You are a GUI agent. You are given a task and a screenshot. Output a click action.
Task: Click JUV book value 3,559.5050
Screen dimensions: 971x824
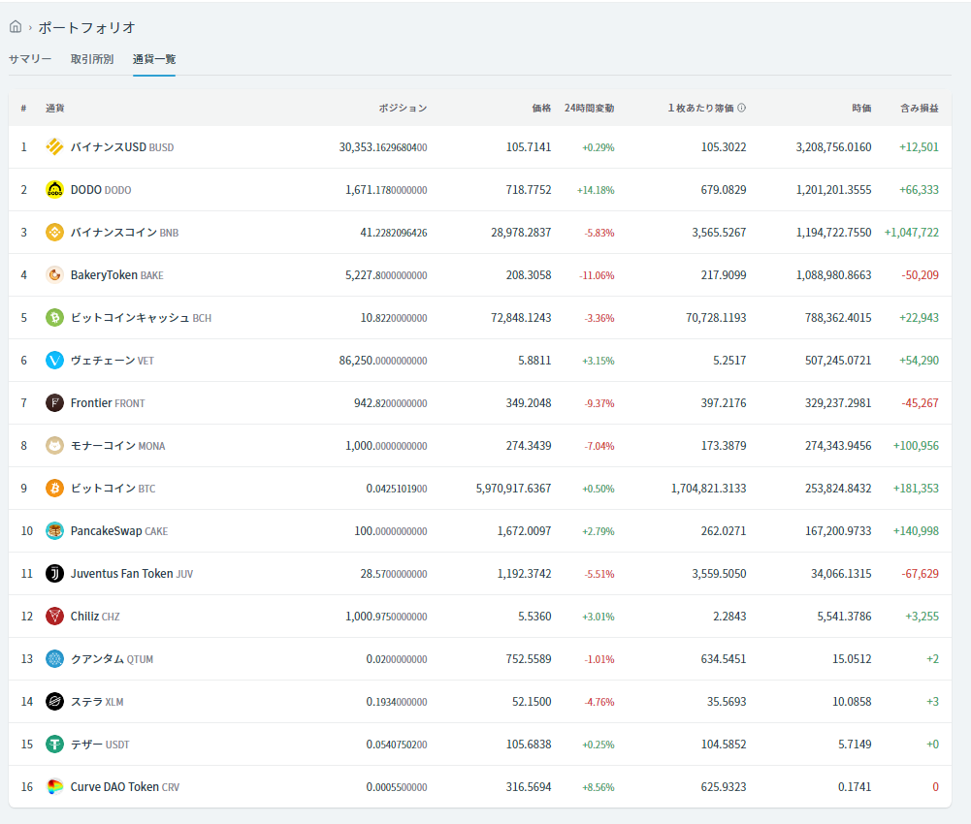point(719,575)
